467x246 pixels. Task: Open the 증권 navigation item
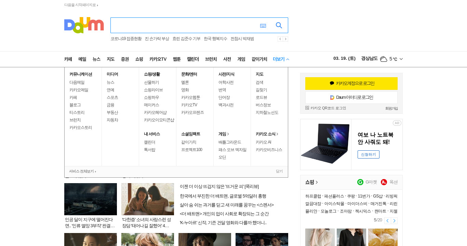coord(125,59)
